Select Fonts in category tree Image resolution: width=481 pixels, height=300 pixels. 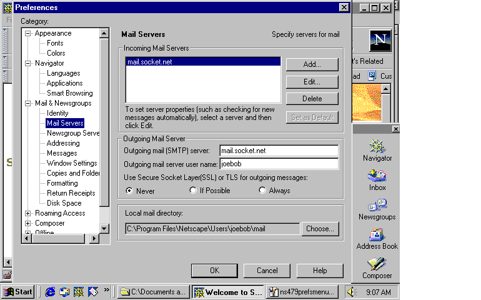55,43
